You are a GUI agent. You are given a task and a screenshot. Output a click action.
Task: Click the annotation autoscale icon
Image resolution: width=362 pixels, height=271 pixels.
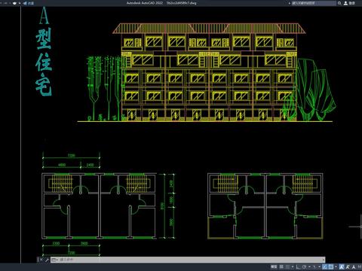coord(348,266)
